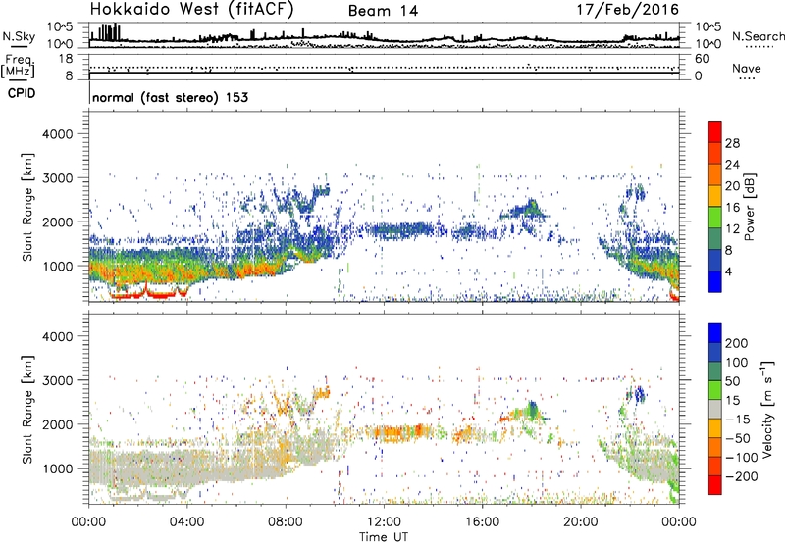Click the "normal (fast stereo) 153" text
785x543 pixels.
pyautogui.click(x=170, y=98)
